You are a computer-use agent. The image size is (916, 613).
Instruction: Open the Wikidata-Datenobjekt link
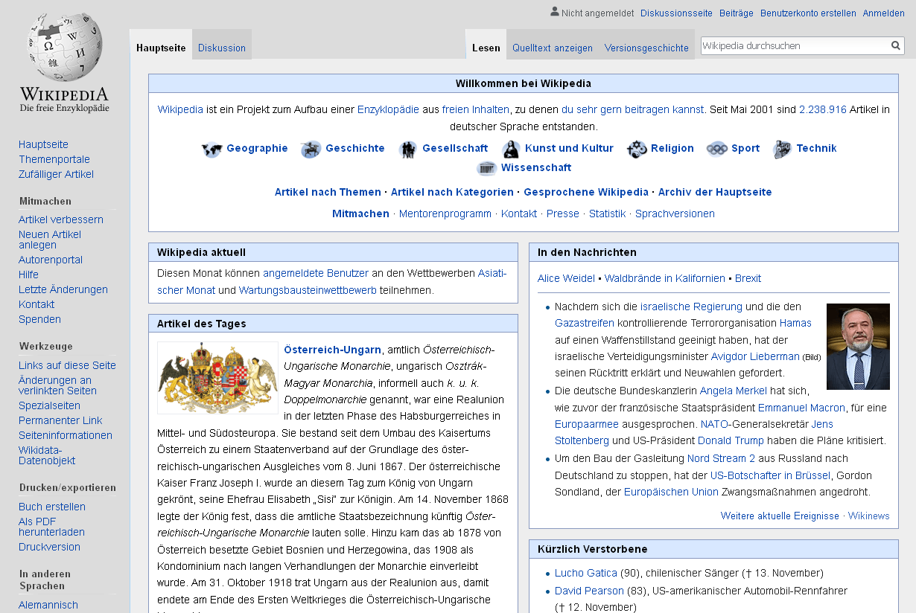pyautogui.click(x=47, y=455)
